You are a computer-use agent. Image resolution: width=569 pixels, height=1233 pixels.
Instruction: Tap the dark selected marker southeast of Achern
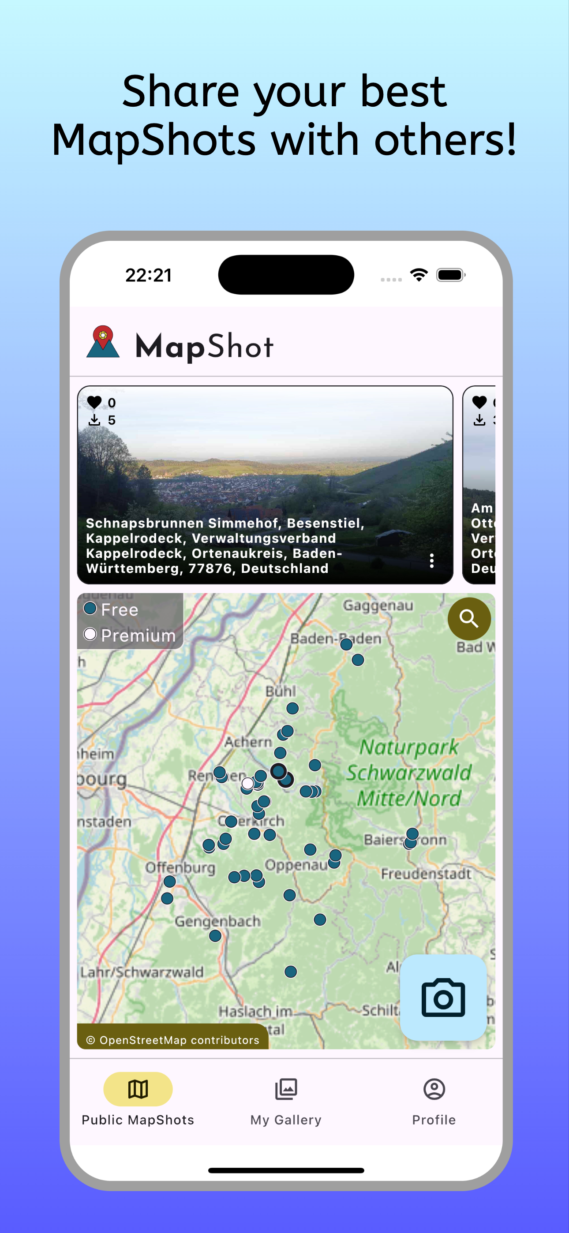(279, 771)
